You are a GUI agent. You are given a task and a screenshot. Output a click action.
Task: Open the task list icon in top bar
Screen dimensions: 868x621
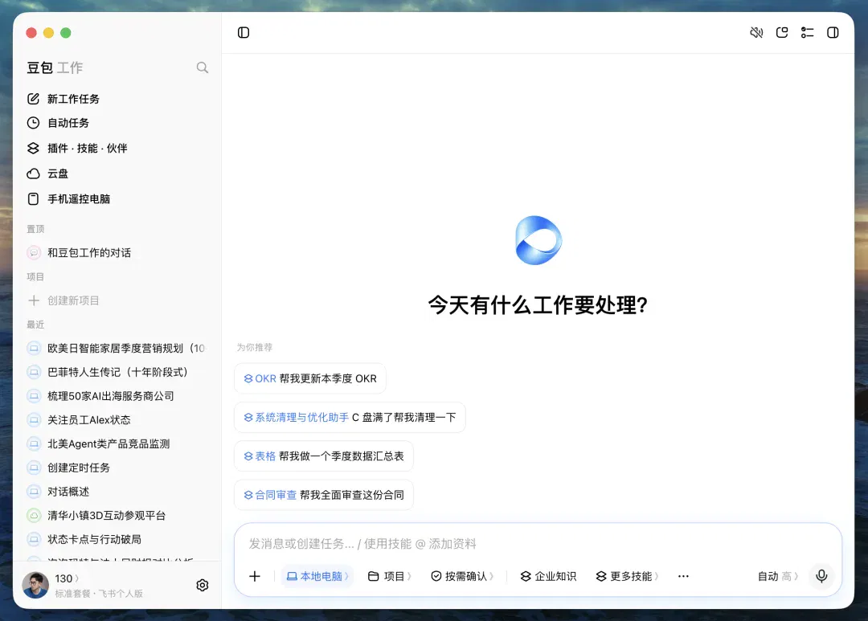click(x=807, y=33)
